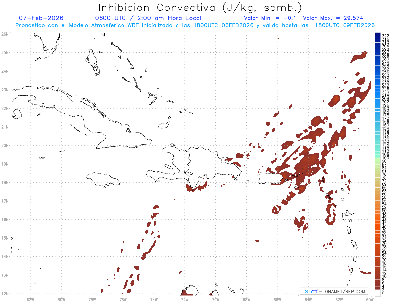Click the WRF forecast description line
Image resolution: width=393 pixels, height=304 pixels.
pos(195,25)
